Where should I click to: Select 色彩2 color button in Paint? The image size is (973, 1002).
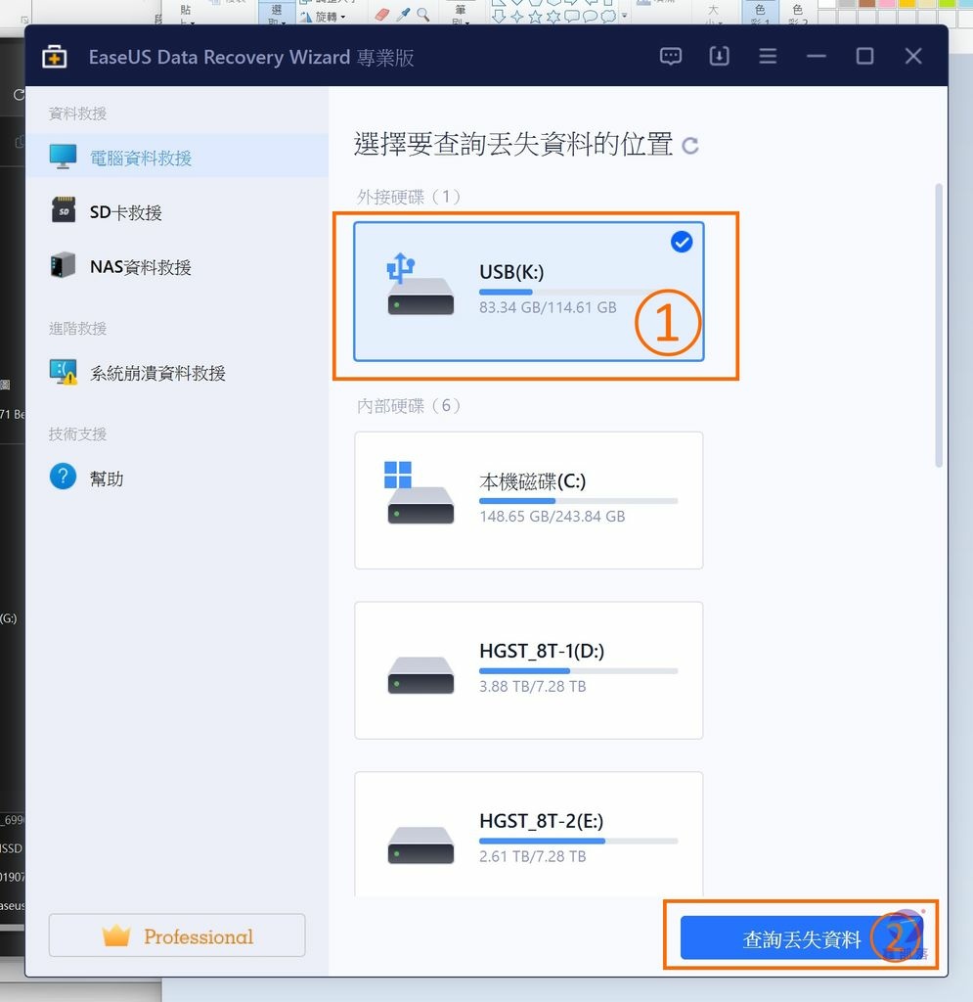797,14
